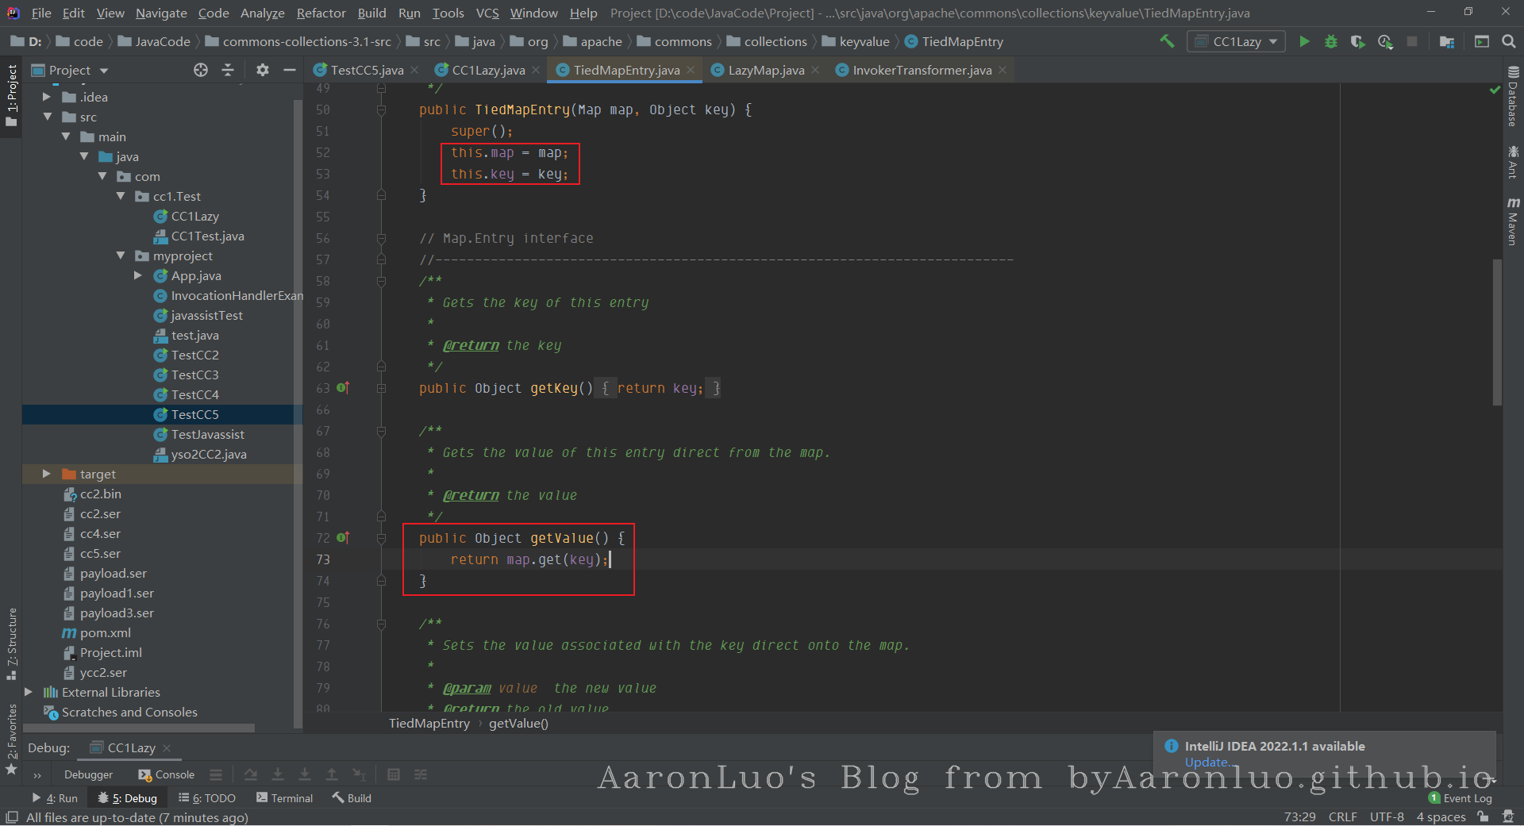Switch to the LazyMap.java tab
1524x826 pixels.
pos(765,70)
